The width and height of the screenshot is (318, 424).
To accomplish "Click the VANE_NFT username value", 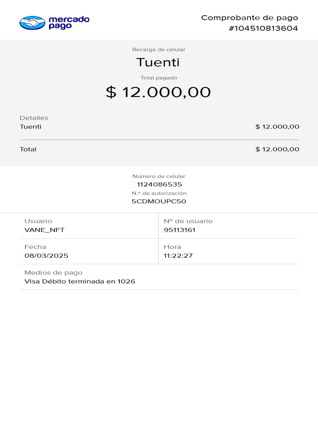I will [x=44, y=230].
